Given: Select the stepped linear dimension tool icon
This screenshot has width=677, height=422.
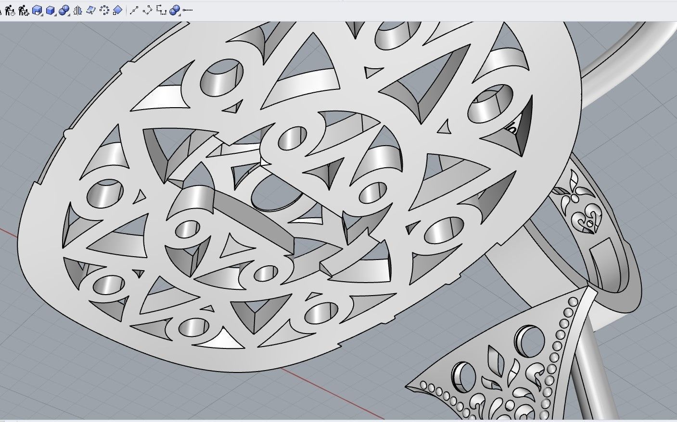Looking at the screenshot, I should [161, 10].
